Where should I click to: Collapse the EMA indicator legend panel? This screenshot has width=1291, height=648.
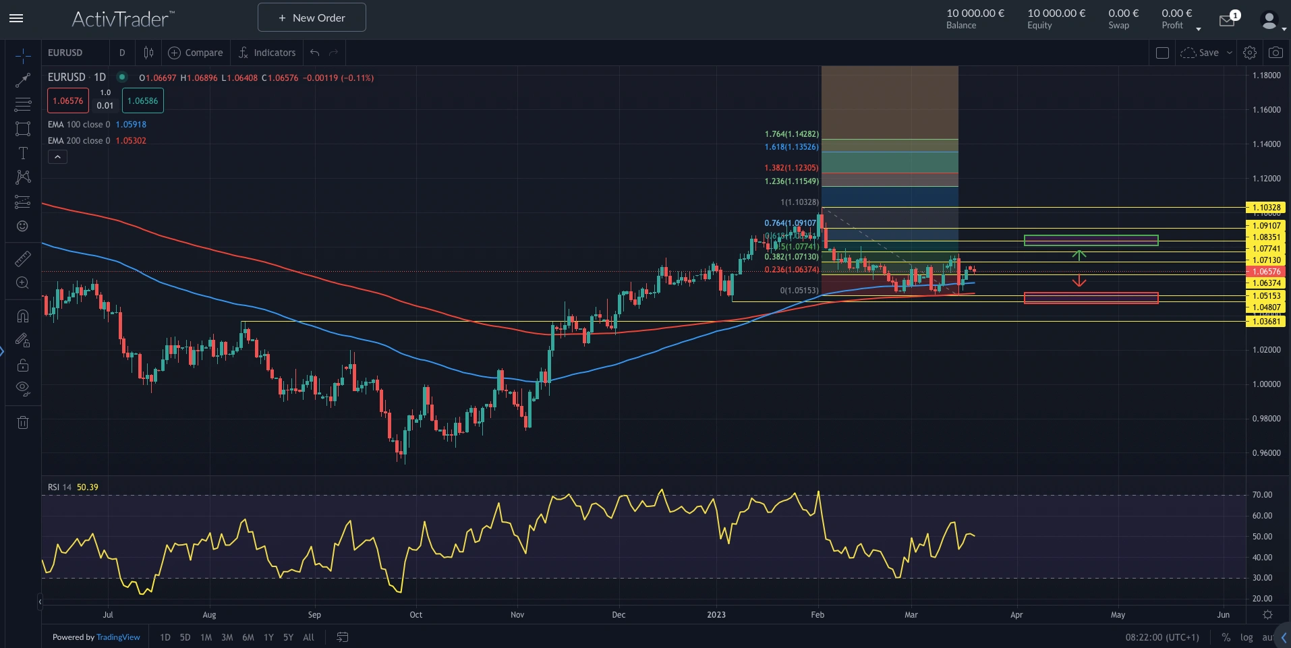pos(57,156)
